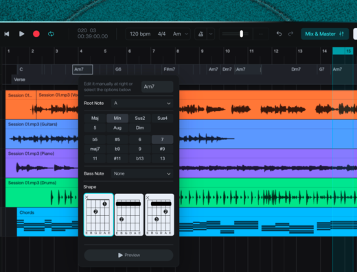Select the Maj chord quality
The height and width of the screenshot is (272, 357).
coord(95,118)
